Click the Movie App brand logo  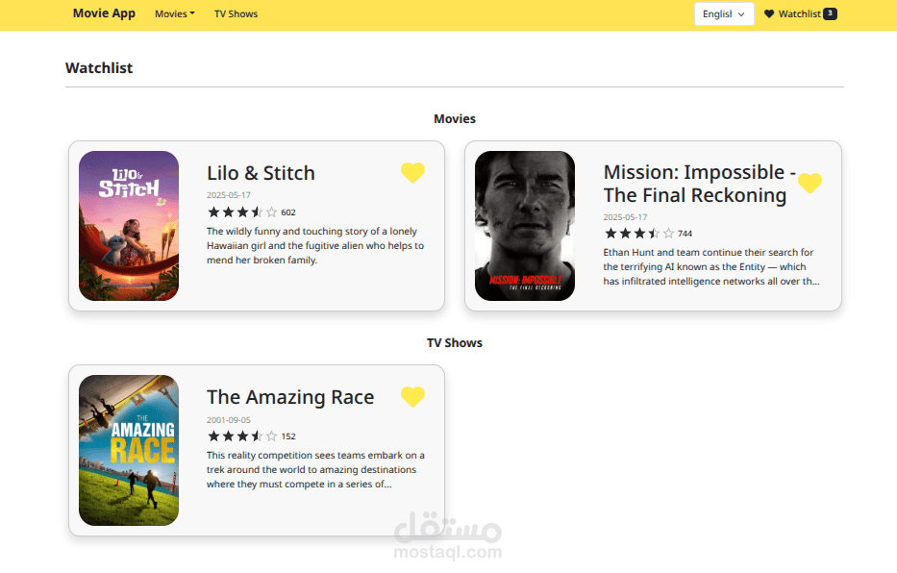[104, 13]
